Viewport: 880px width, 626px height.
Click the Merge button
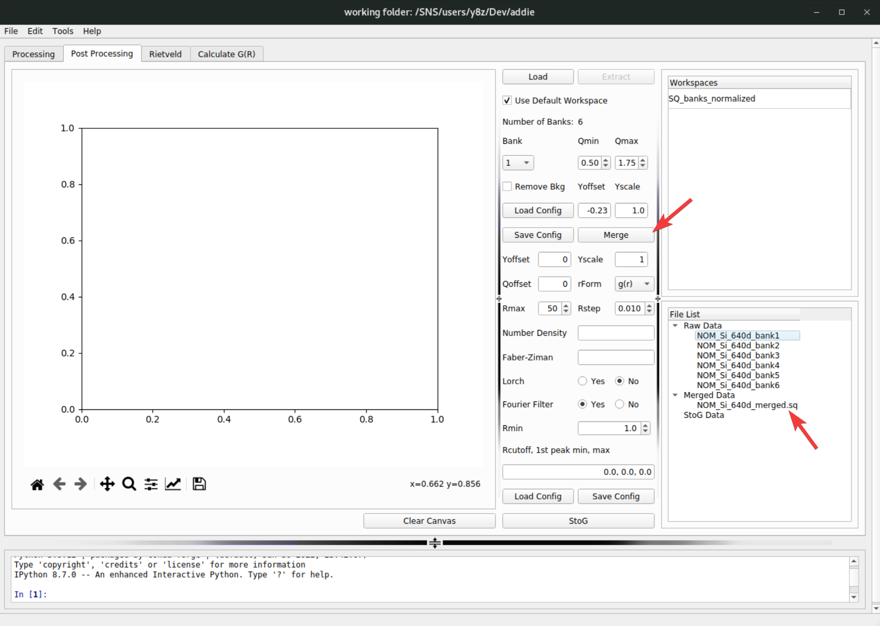coord(615,235)
